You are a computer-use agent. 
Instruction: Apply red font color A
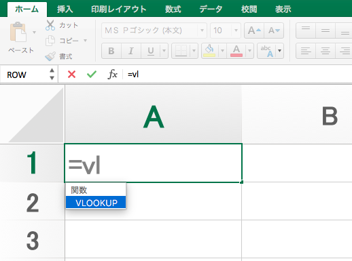click(236, 51)
